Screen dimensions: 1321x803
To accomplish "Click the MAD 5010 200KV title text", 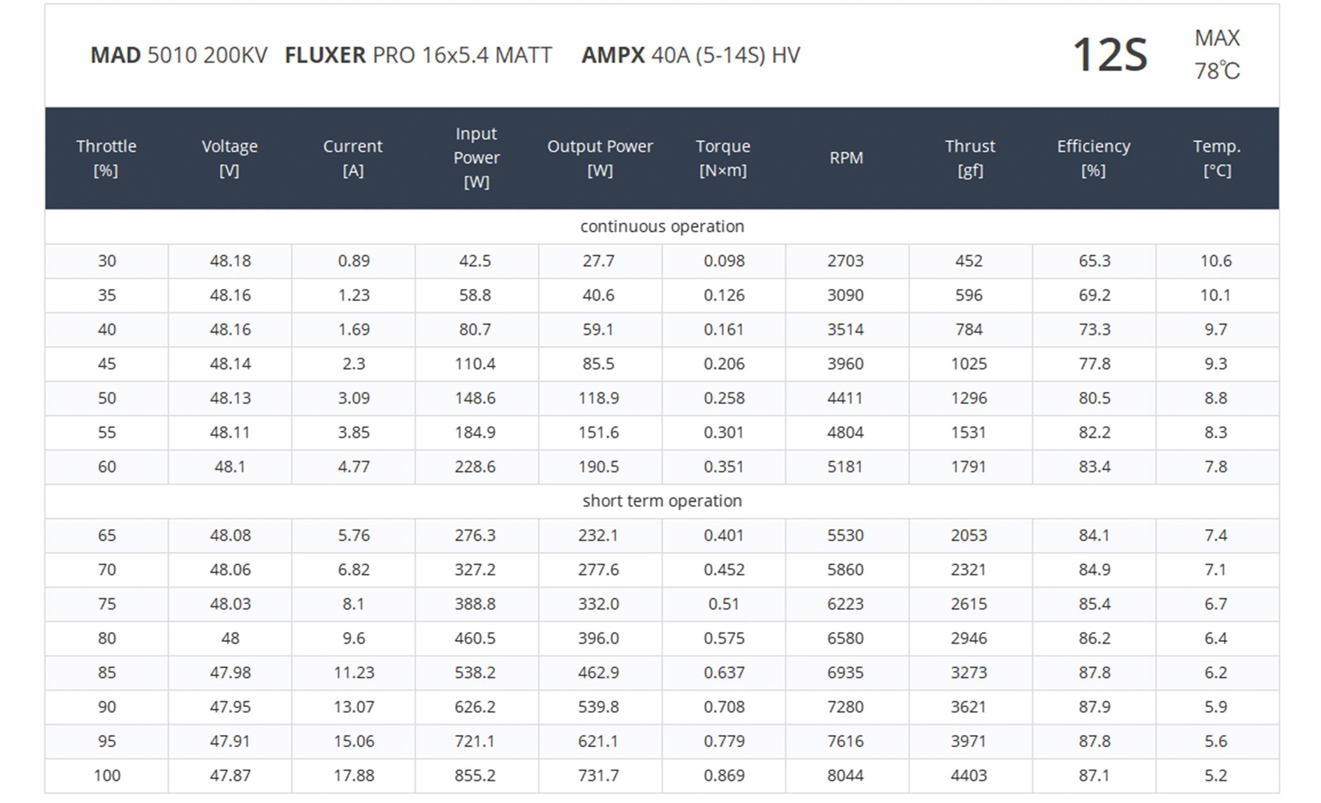I will click(179, 56).
